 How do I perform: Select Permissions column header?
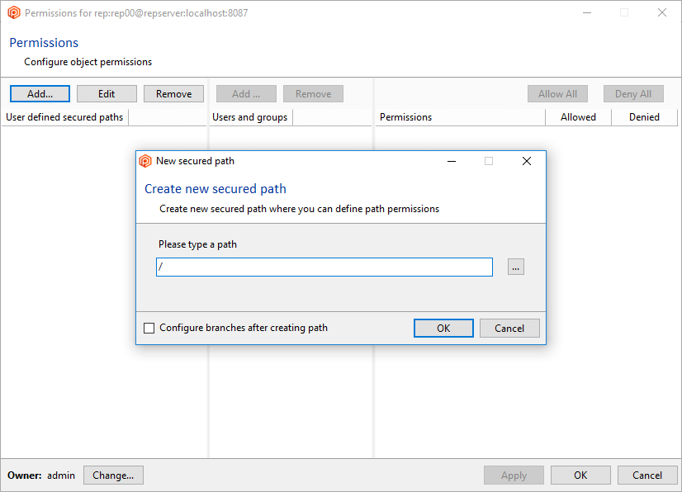[x=460, y=117]
